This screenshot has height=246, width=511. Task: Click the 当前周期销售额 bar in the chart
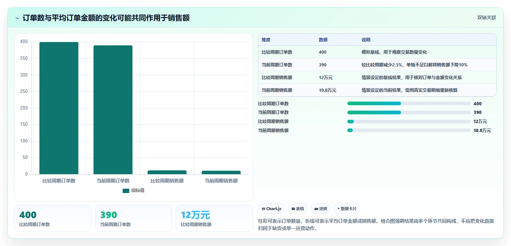pos(221,173)
